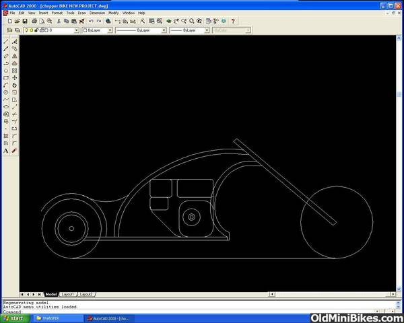The width and height of the screenshot is (404, 323).
Task: Select the Model tab
Action: click(51, 294)
